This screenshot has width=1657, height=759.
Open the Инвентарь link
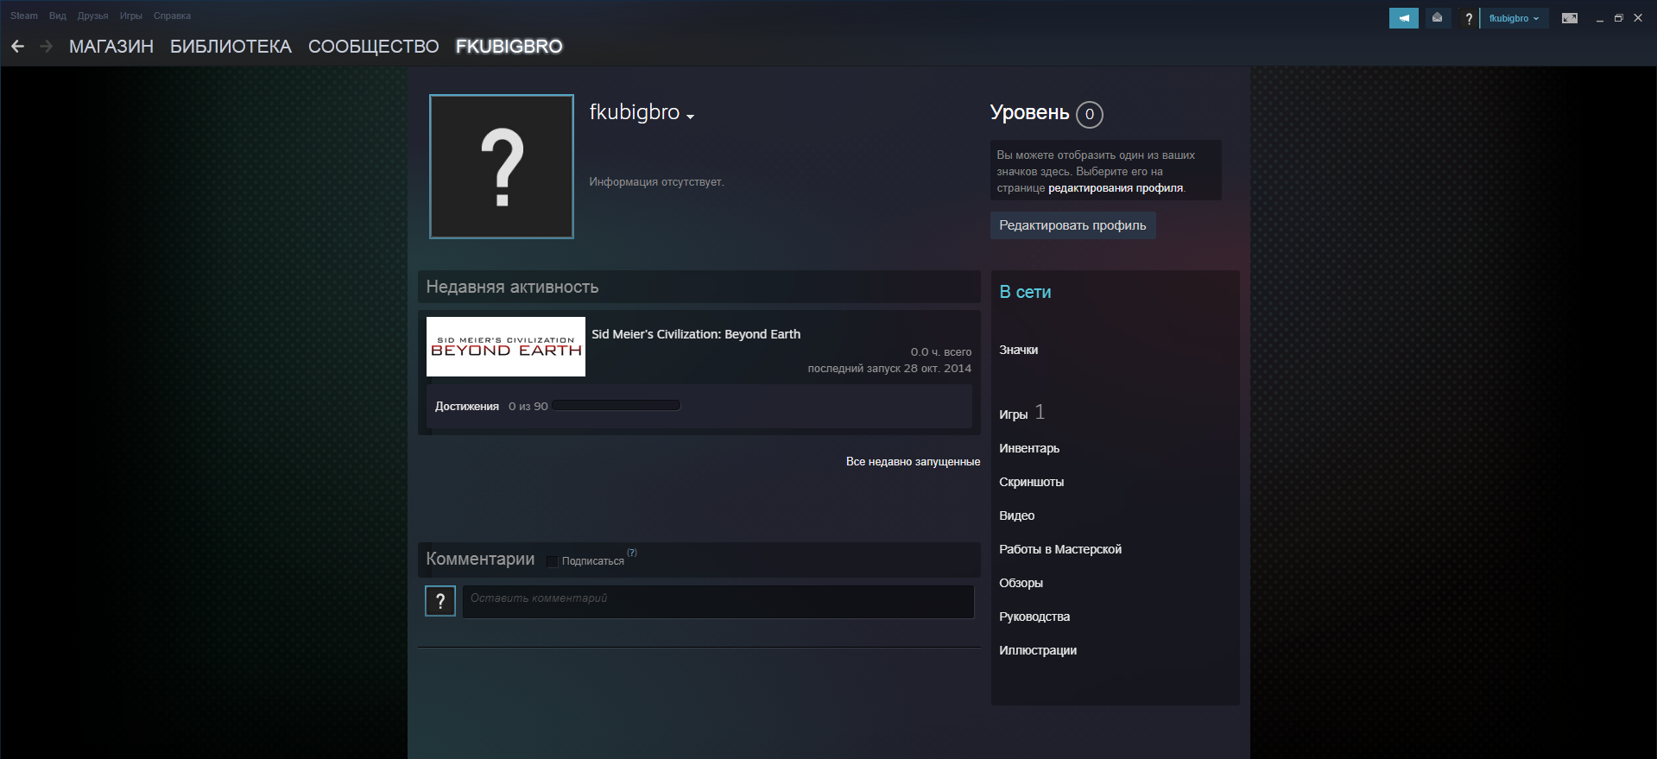[1029, 448]
